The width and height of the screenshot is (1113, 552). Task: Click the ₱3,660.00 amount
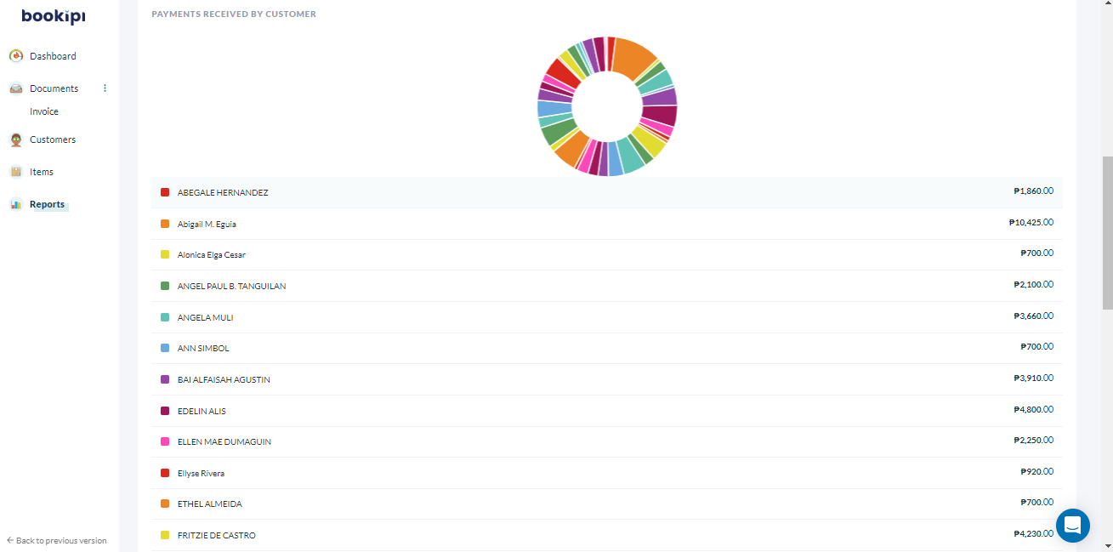point(1033,316)
